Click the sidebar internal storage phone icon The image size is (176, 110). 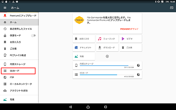click(x=5, y=64)
